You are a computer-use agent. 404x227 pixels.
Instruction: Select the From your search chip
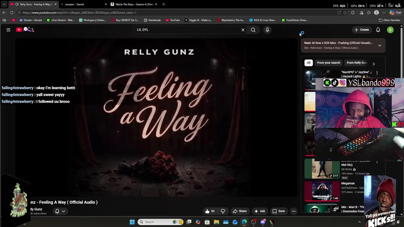tap(329, 63)
